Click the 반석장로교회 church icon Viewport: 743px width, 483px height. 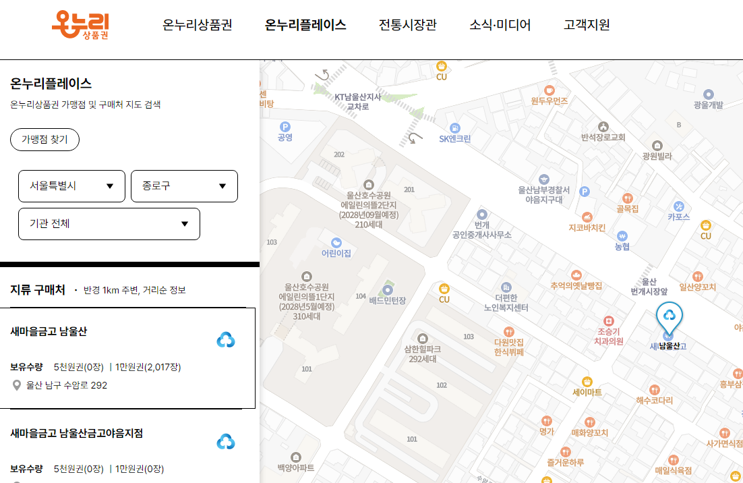coord(603,127)
